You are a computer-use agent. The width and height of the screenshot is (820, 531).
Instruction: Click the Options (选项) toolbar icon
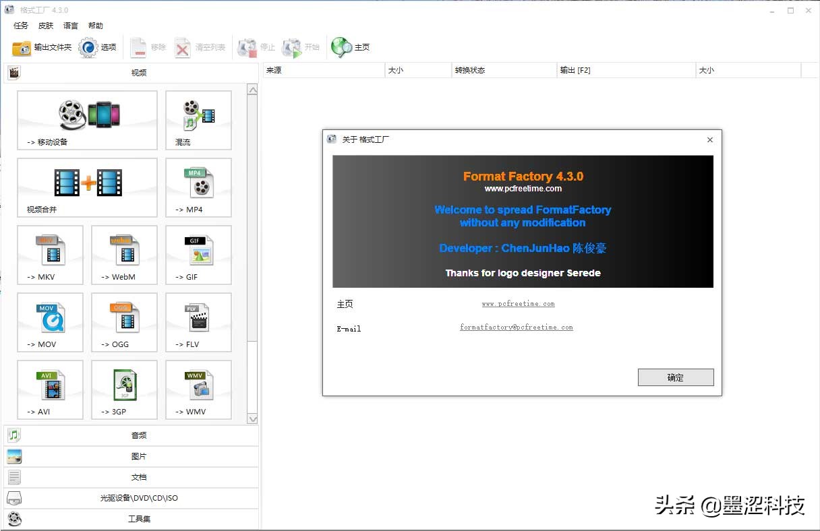[98, 47]
